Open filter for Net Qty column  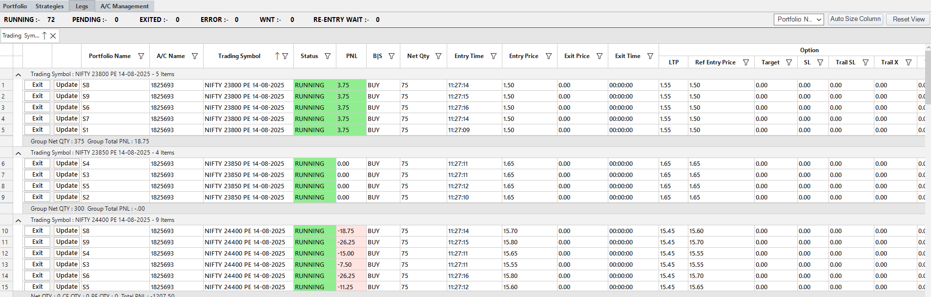click(x=438, y=56)
